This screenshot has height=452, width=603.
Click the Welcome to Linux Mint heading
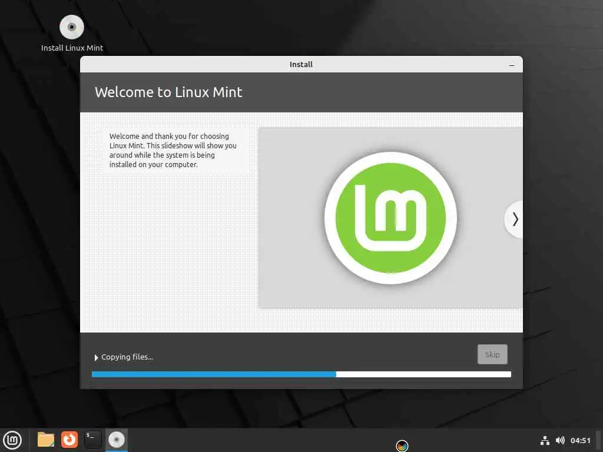pos(168,92)
